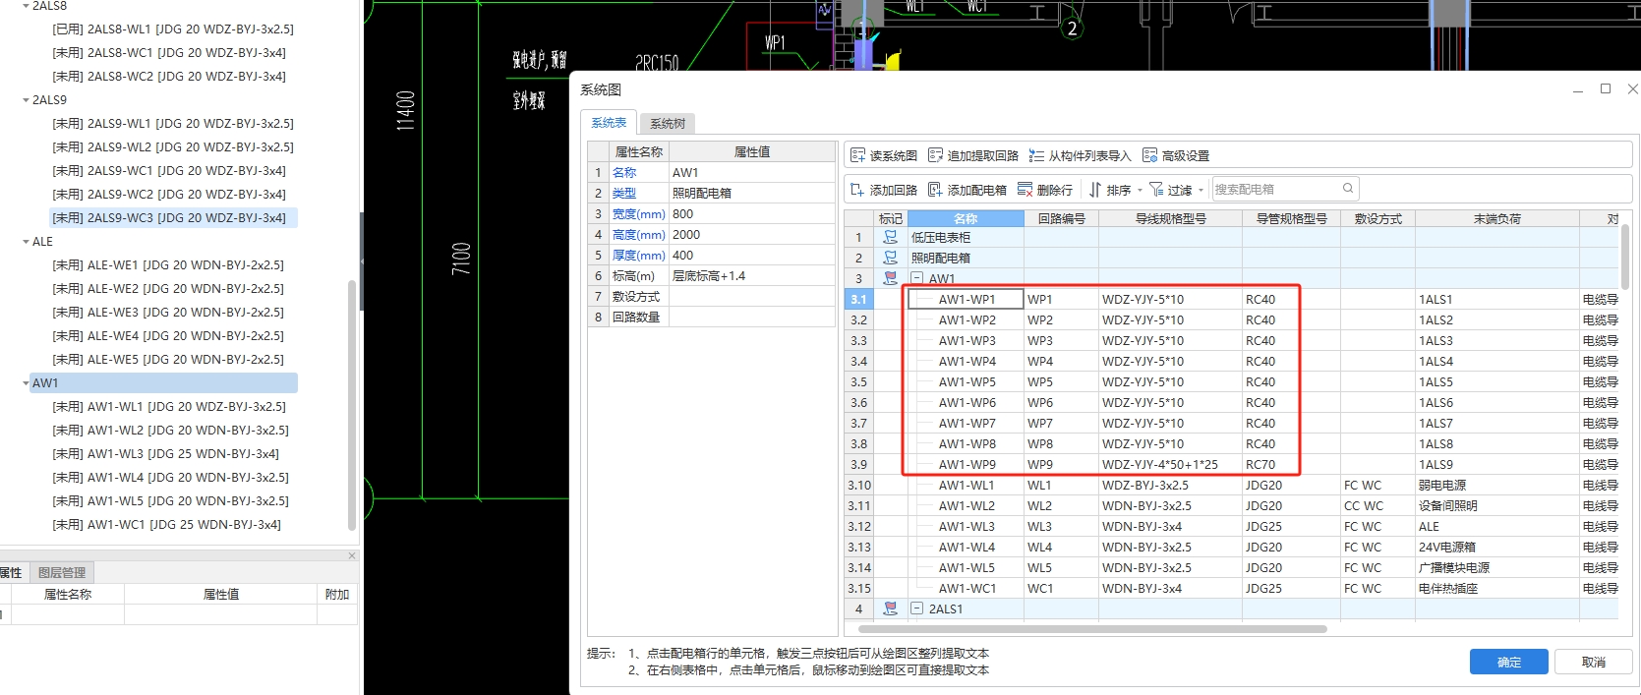Image resolution: width=1641 pixels, height=695 pixels.
Task: Click the 类型 property value 照明配电箱
Action: coord(752,193)
